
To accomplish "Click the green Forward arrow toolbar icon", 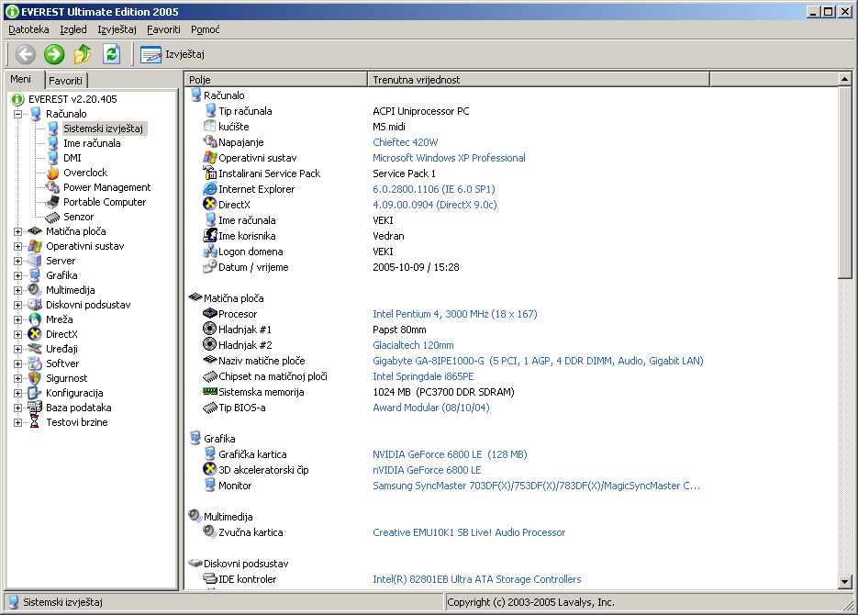I will [x=54, y=54].
